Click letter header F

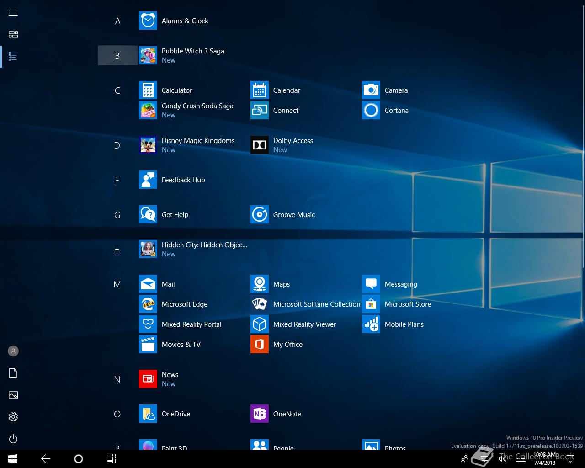(117, 180)
